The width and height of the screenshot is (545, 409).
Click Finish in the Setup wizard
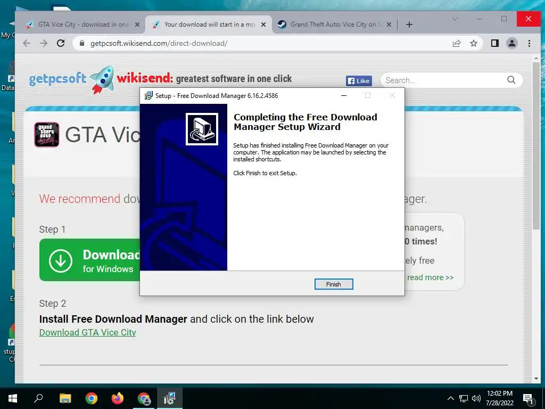[333, 284]
